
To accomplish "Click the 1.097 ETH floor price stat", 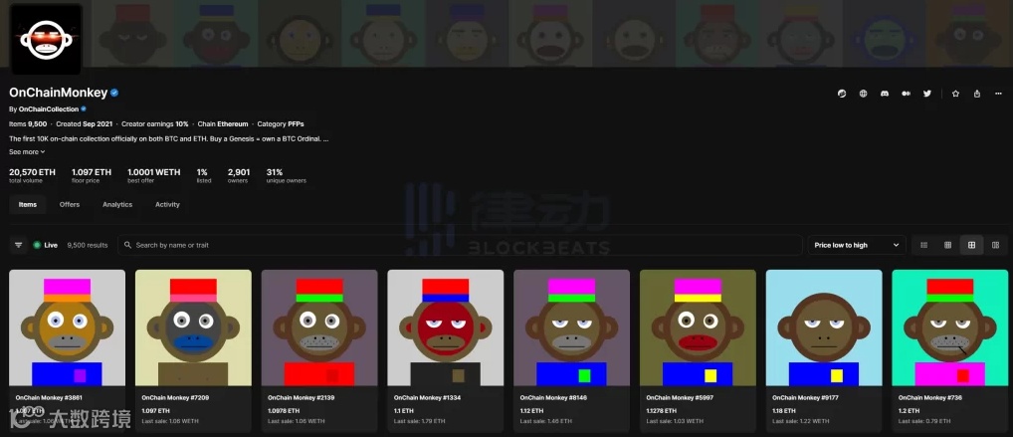I will pos(92,175).
